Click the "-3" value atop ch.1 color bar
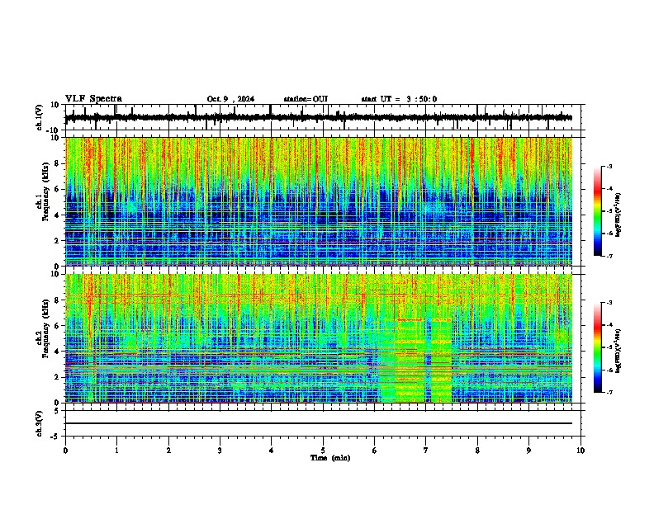 pos(609,167)
